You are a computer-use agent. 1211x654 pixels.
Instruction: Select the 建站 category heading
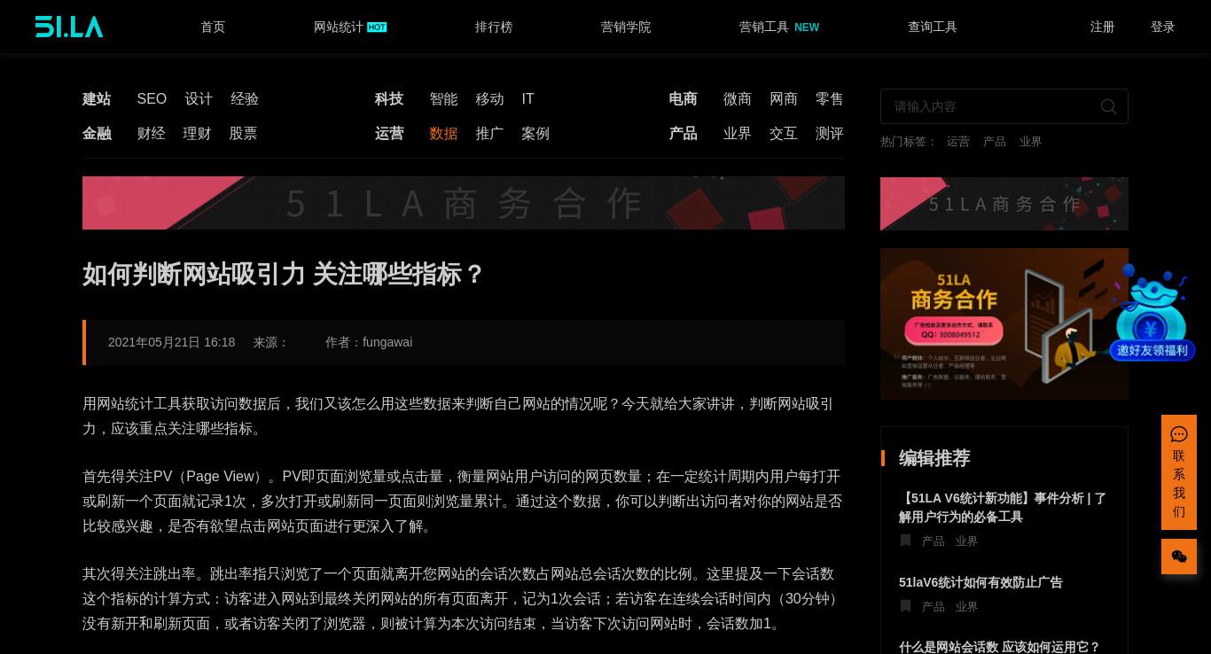pyautogui.click(x=97, y=99)
